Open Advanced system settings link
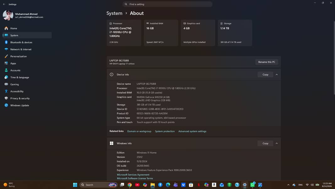Screen dimensions: 335x189 point(192,131)
